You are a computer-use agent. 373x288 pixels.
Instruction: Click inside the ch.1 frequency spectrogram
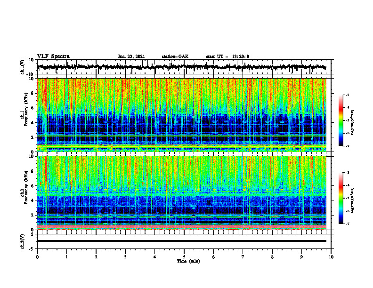(x=181, y=115)
